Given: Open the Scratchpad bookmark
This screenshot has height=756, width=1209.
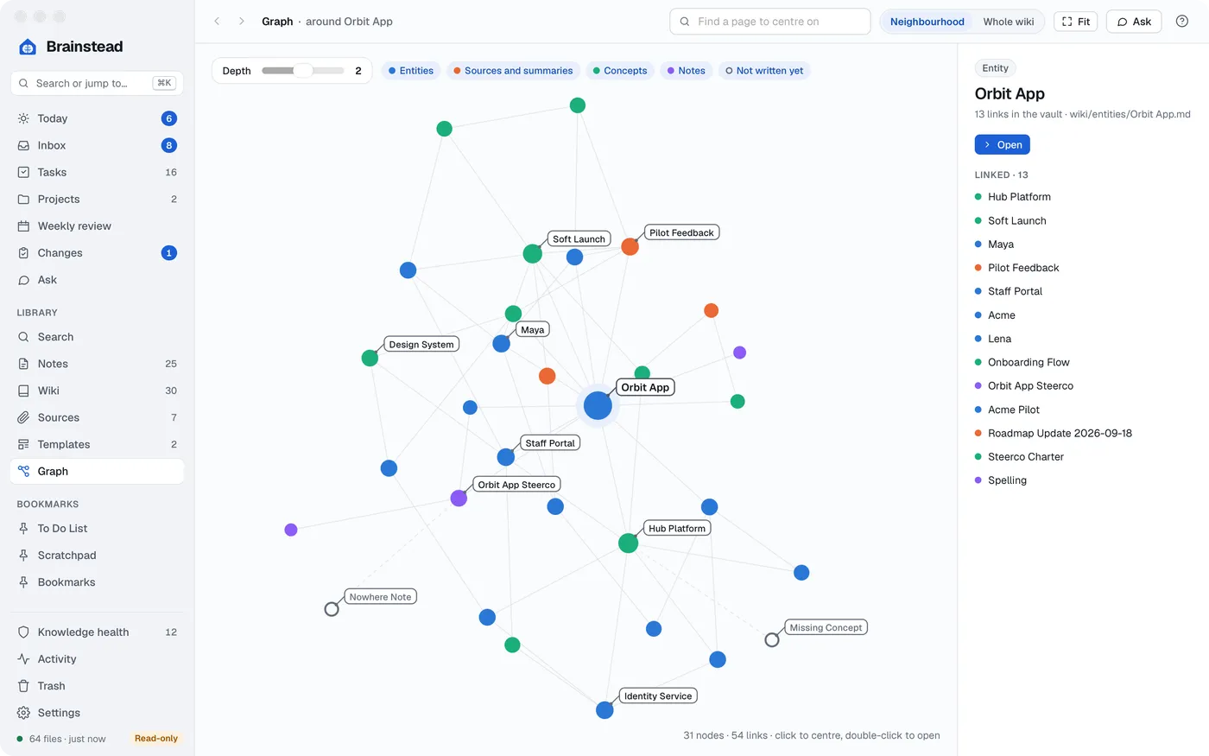Looking at the screenshot, I should [97, 555].
